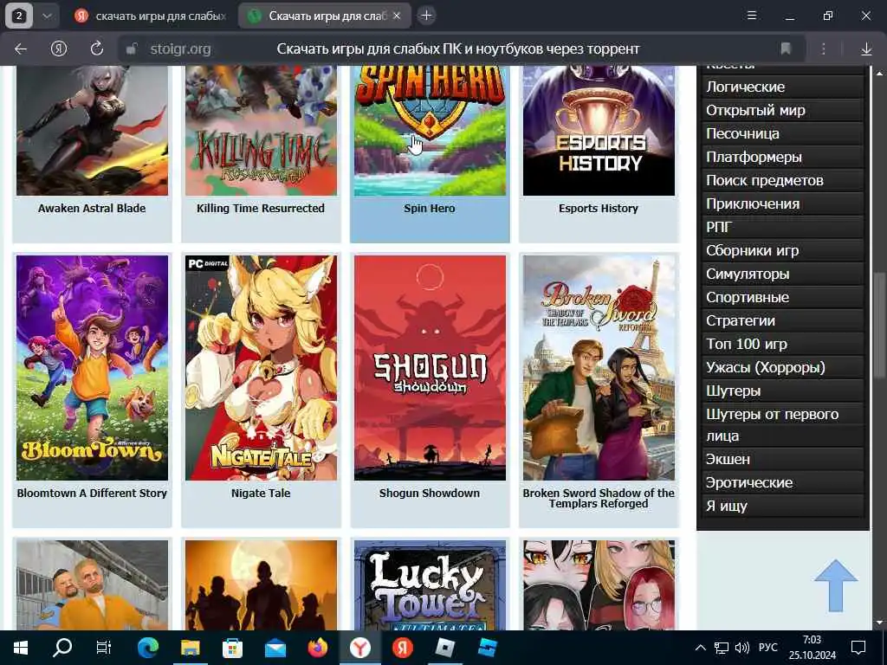
Task: Open the network status tray icon
Action: coord(722,648)
